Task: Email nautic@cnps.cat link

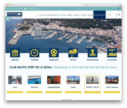Action: tap(33, 9)
